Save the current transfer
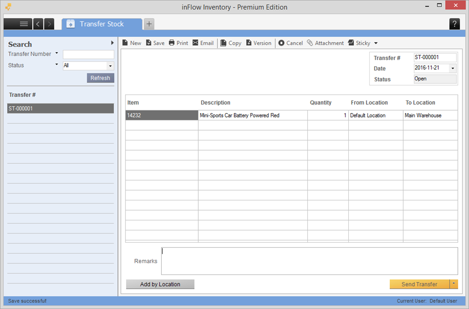The height and width of the screenshot is (309, 469). pos(155,43)
